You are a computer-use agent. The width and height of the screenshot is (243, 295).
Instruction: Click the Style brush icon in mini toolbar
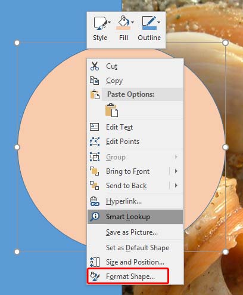click(x=100, y=23)
